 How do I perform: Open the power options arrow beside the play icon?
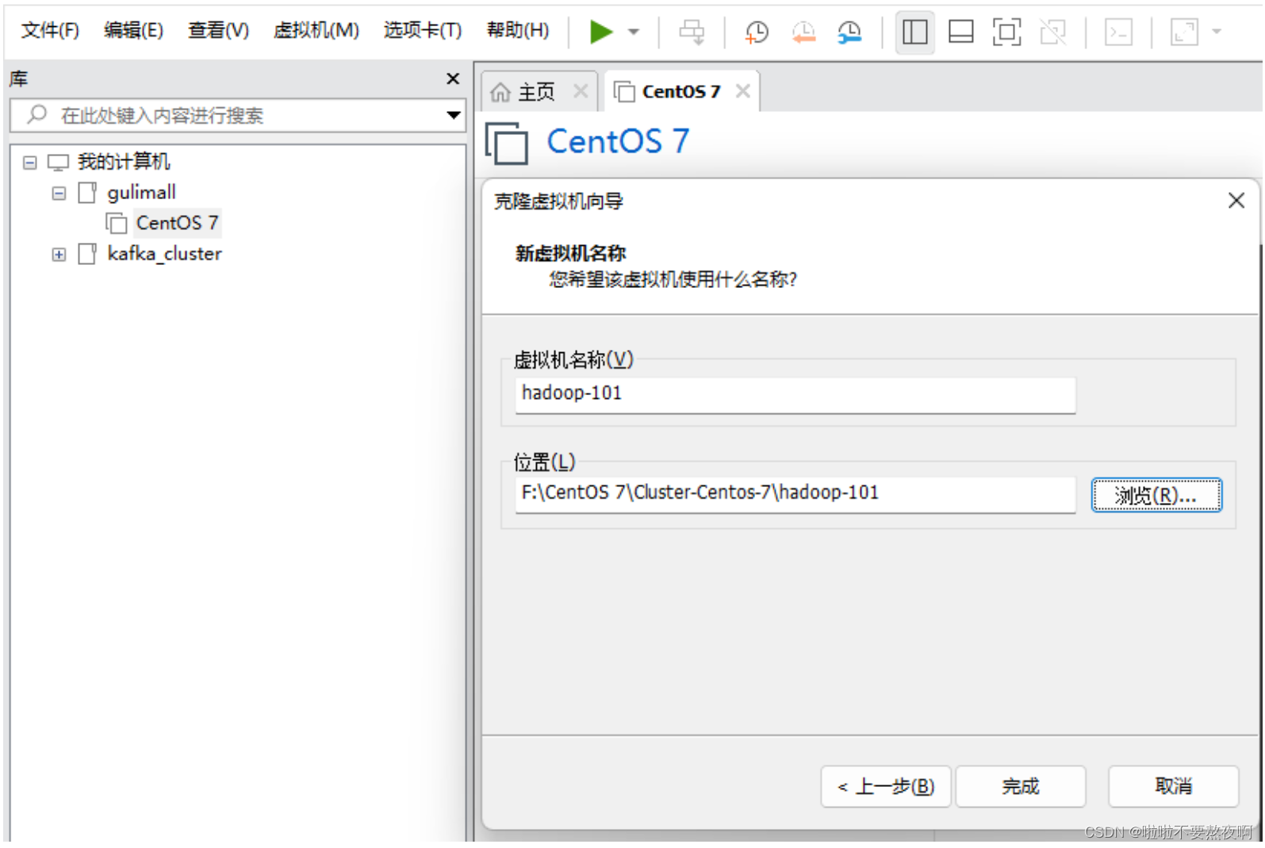(x=634, y=33)
